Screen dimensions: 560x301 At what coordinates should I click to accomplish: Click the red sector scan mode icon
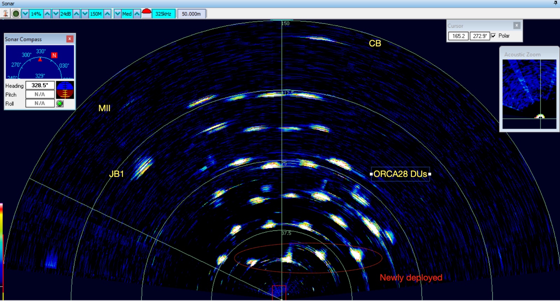tap(146, 14)
